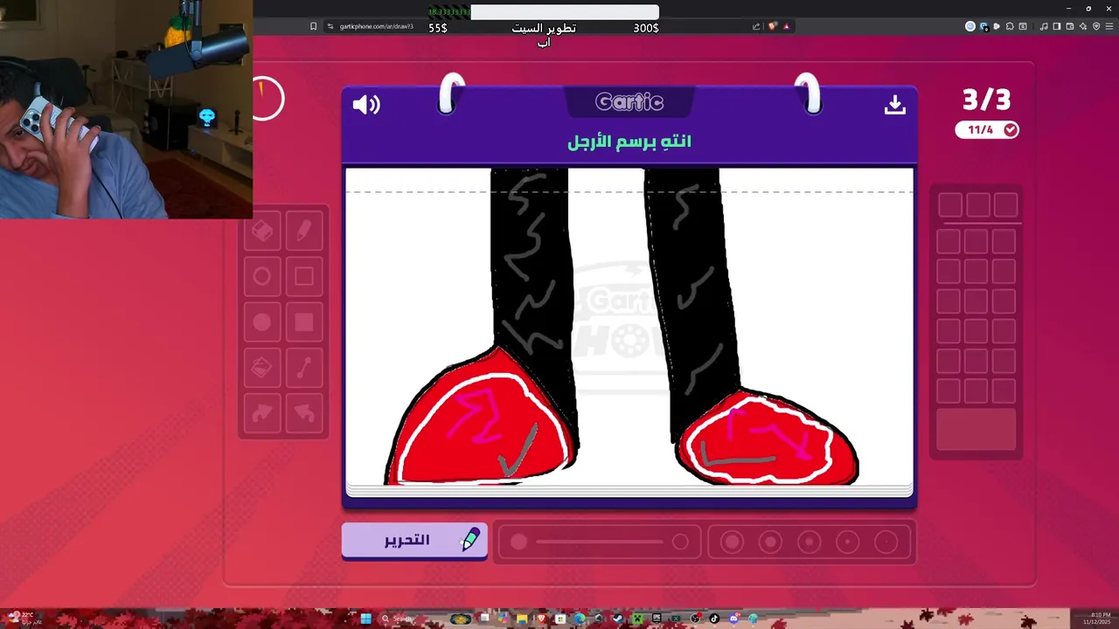Click the Gartic logo header
This screenshot has height=629, width=1119.
[x=629, y=102]
